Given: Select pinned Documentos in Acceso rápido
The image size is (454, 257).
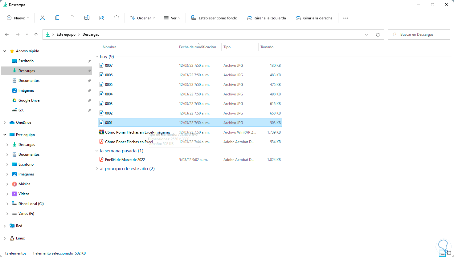Looking at the screenshot, I should coord(47,81).
